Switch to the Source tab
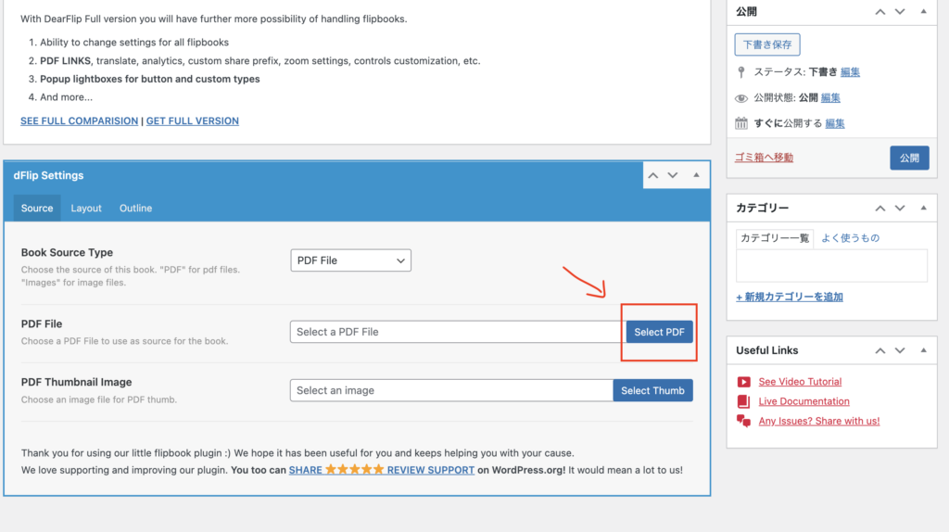The image size is (949, 532). click(x=37, y=209)
